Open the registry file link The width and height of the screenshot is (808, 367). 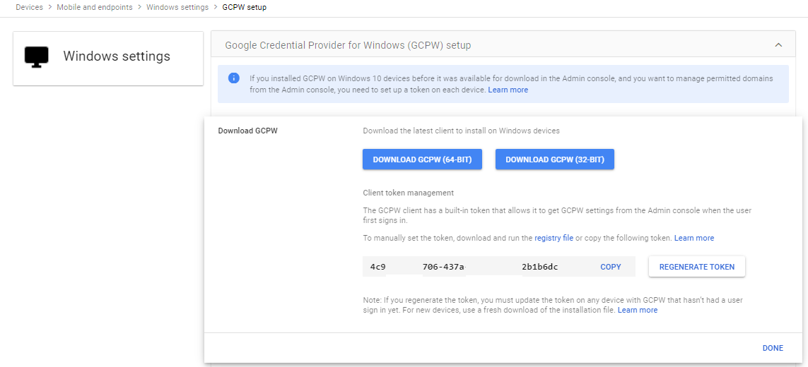tap(554, 238)
